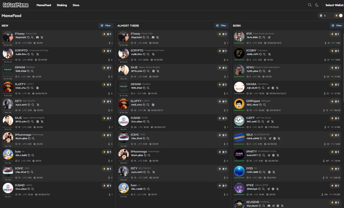The image size is (344, 208).
Task: Copy the $XRPajeet contract address
Action: pyautogui.click(x=260, y=105)
